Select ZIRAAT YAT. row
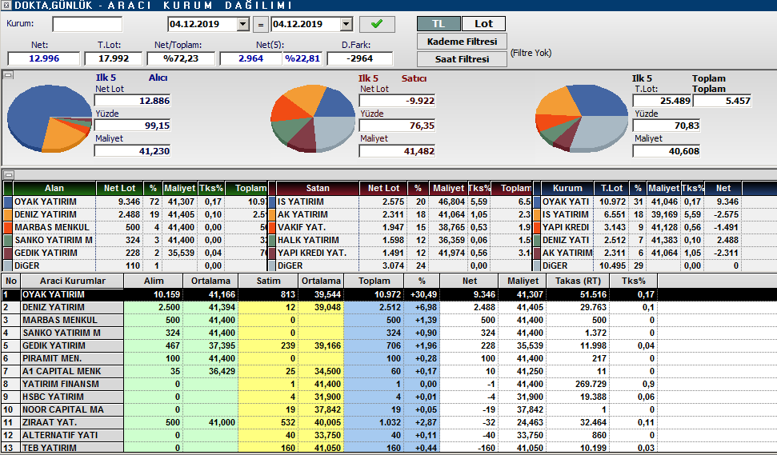 click(x=389, y=423)
